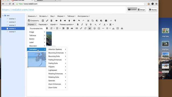Expand the Fading Entrances submenu
172x97 pixels.
tap(56, 60)
